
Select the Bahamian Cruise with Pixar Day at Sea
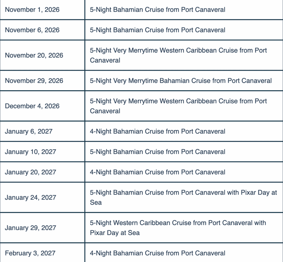pyautogui.click(x=183, y=197)
